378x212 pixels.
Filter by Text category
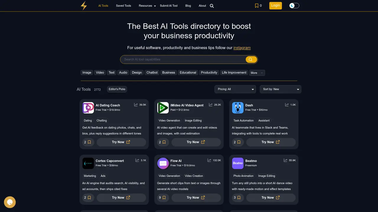(112, 72)
